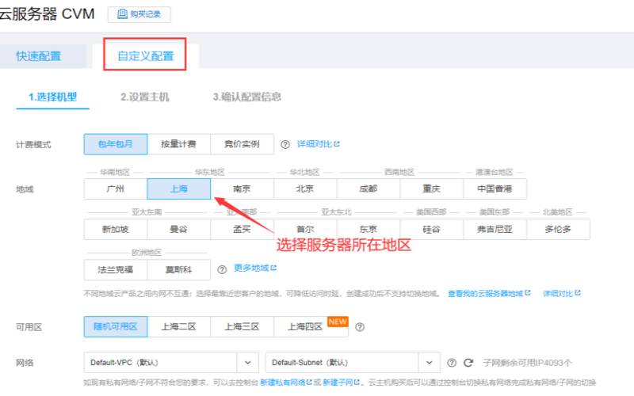The image size is (634, 396).
Task: Click the help icon beside the subnet dropdown
Action: (x=452, y=363)
